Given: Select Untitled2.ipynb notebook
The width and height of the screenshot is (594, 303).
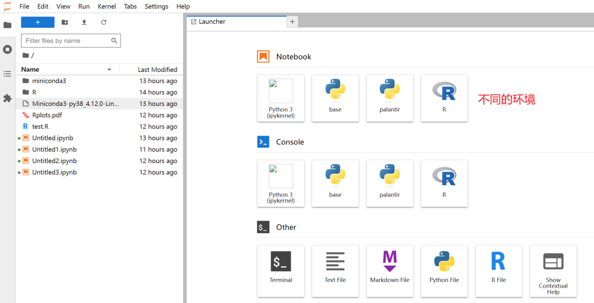Looking at the screenshot, I should 99,161.
